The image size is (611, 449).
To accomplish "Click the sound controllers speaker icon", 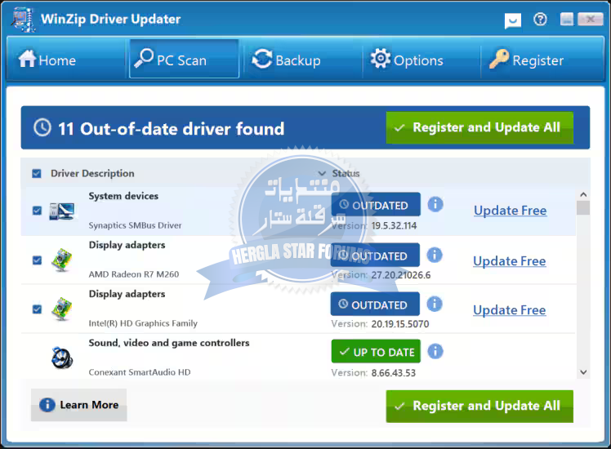I will pyautogui.click(x=61, y=357).
